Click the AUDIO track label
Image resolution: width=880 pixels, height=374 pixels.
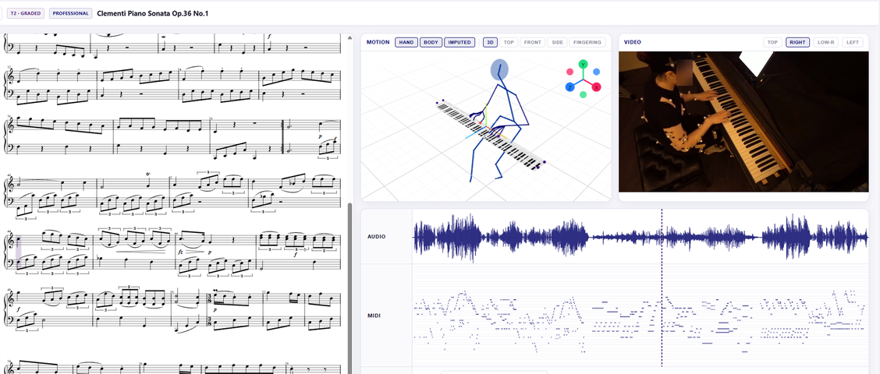[x=377, y=237]
